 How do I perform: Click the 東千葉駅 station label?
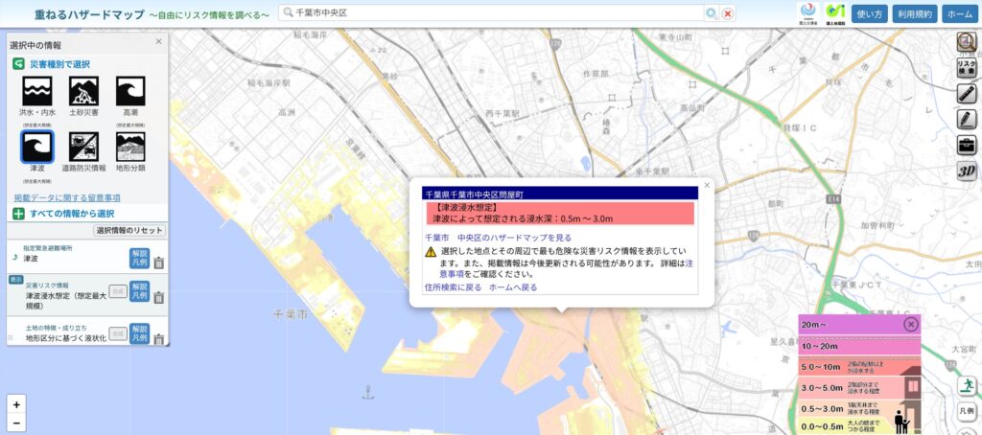652,171
